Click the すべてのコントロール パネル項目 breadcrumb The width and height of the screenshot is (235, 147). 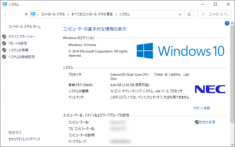[x=92, y=14]
